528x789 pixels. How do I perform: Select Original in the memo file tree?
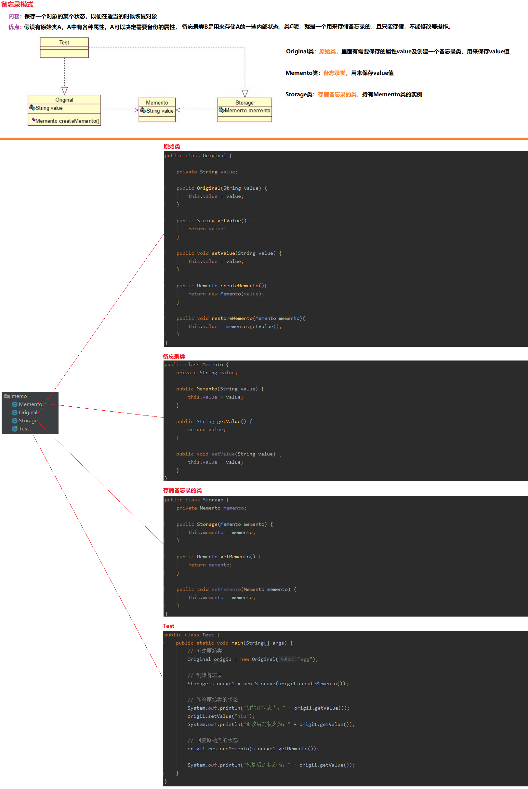[28, 412]
